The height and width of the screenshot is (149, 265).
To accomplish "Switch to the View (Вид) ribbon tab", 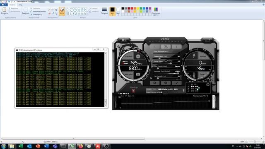I will point(21,5).
